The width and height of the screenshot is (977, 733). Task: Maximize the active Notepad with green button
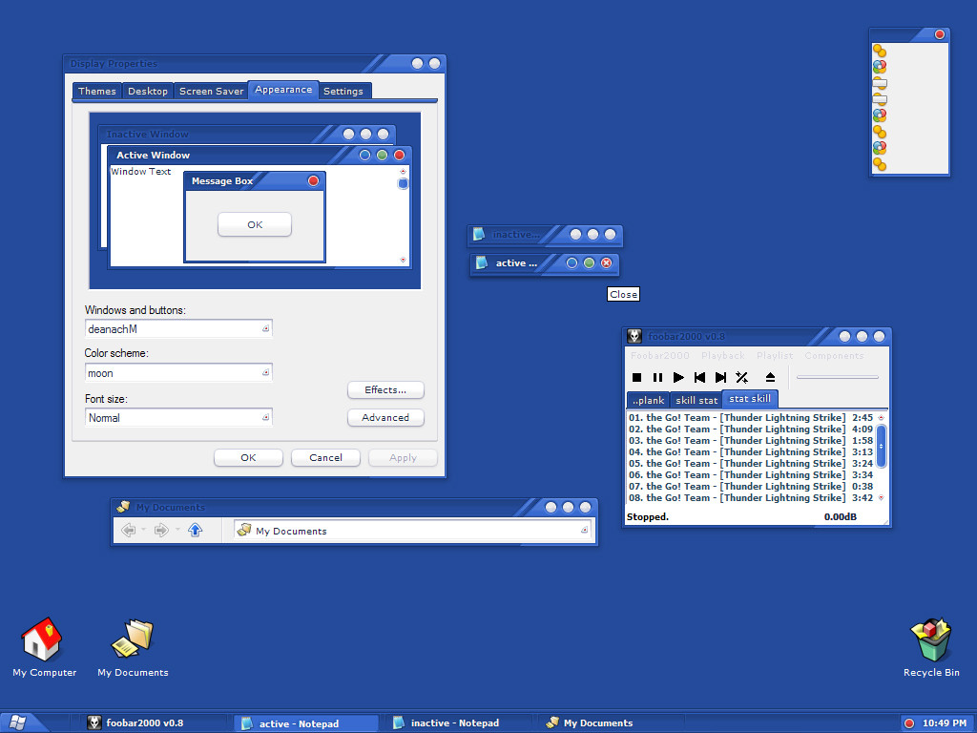pos(589,263)
